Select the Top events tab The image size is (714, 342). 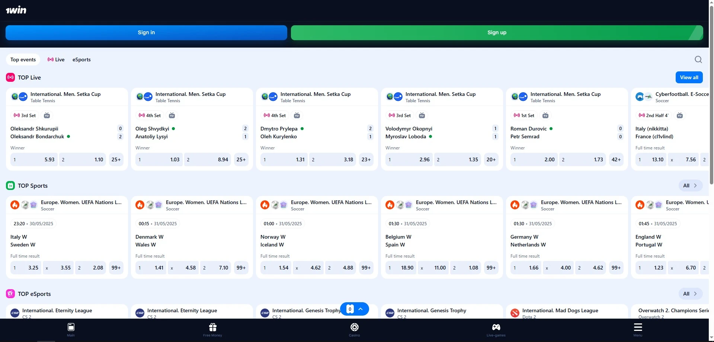23,59
